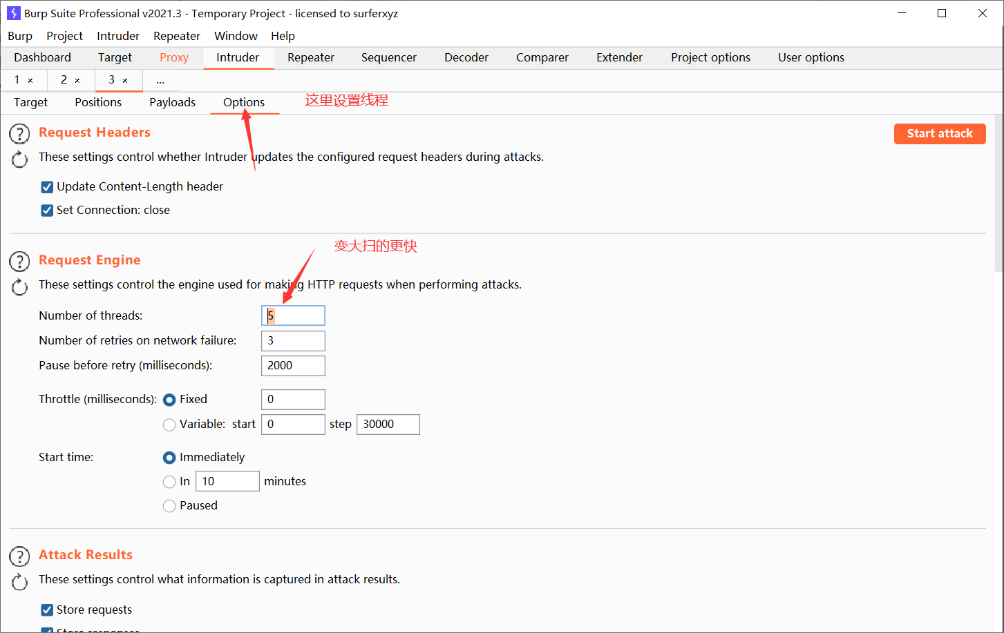Screen dimensions: 1004x633
Task: Switch to the top-level Target tab
Action: (x=115, y=58)
